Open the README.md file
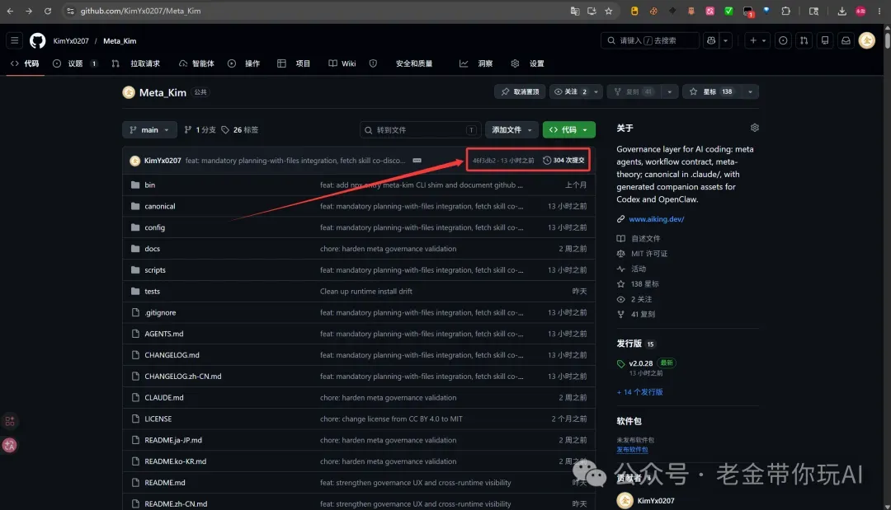This screenshot has height=510, width=891. tap(165, 483)
